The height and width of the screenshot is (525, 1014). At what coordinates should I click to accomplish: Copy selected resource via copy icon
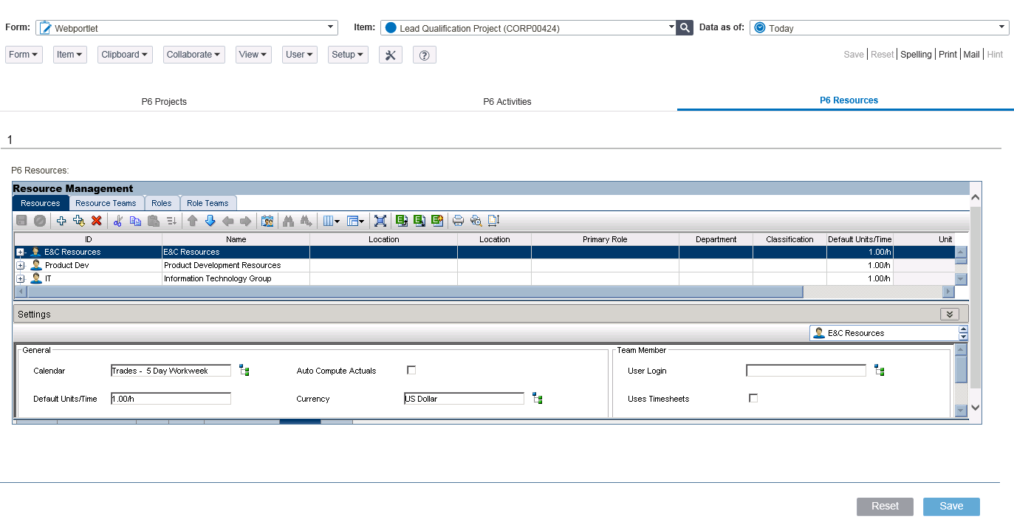135,220
